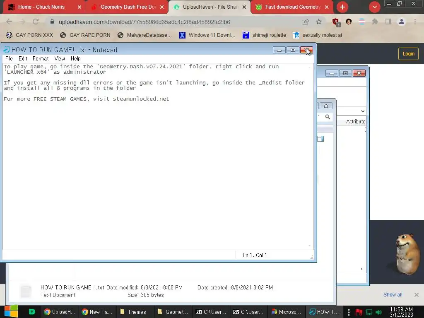Click Show all downloads link
Screen dimensions: 424x318
(x=393, y=295)
